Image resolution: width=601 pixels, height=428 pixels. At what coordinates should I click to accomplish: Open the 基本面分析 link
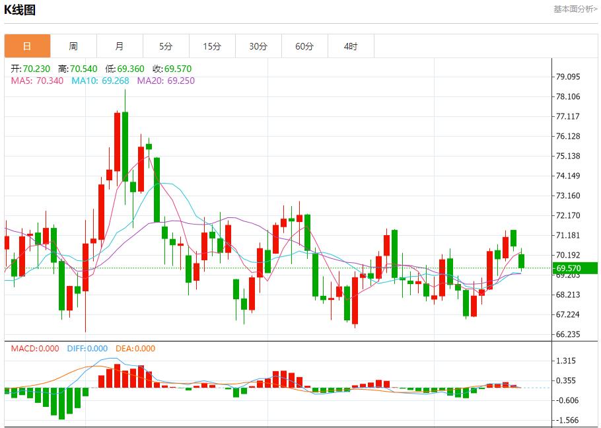tap(575, 9)
